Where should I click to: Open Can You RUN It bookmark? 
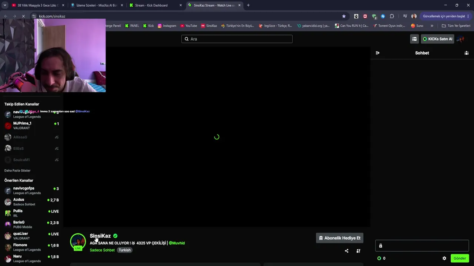tap(352, 26)
